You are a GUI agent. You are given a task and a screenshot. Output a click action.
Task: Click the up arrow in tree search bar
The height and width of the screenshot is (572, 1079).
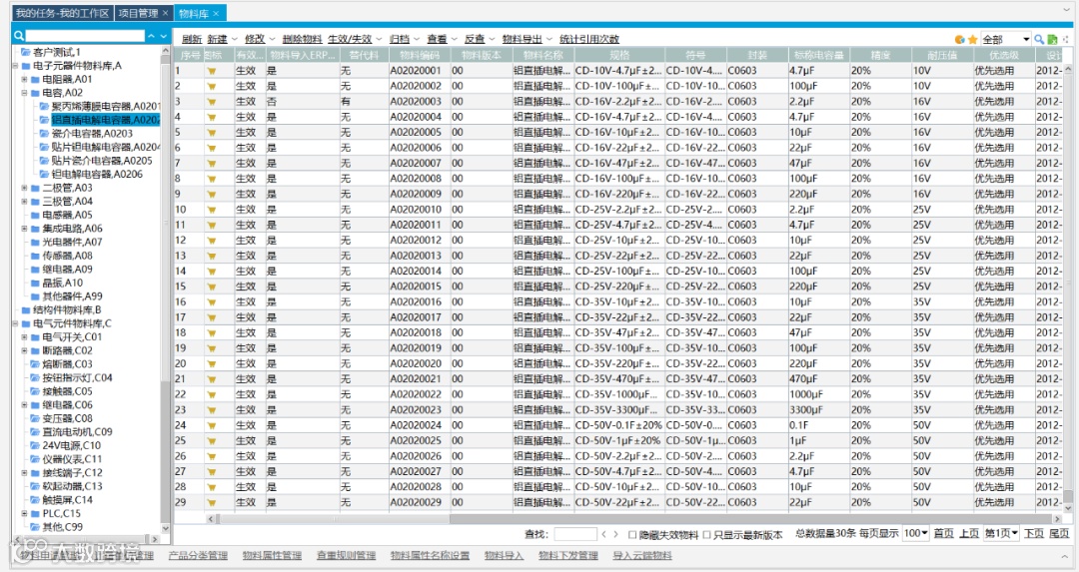pos(152,36)
